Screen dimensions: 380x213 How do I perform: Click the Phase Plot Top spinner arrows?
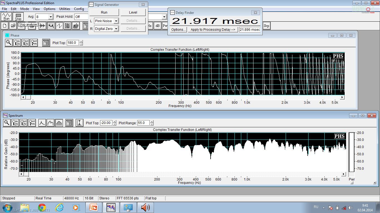click(81, 43)
